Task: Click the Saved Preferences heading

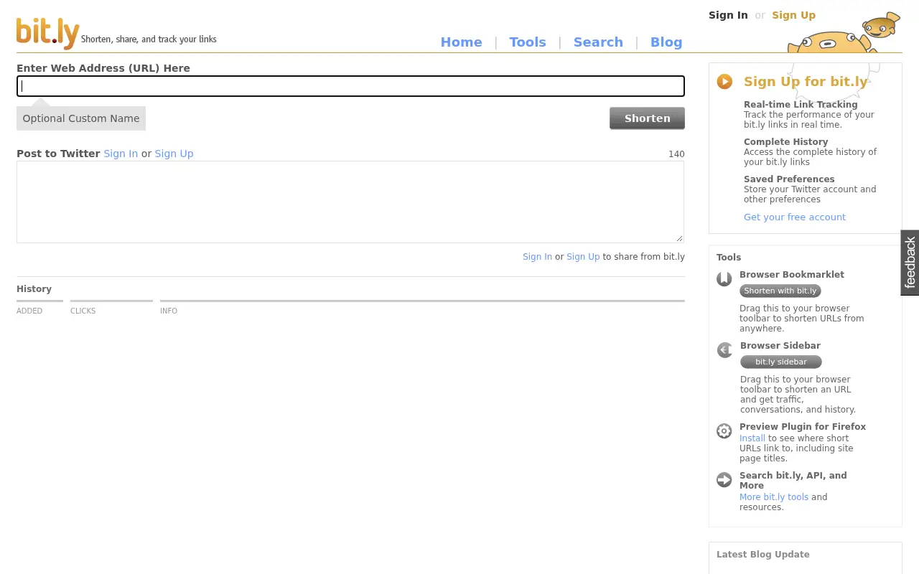Action: pos(789,179)
